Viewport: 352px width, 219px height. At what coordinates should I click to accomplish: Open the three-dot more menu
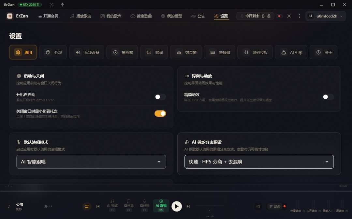(x=299, y=16)
